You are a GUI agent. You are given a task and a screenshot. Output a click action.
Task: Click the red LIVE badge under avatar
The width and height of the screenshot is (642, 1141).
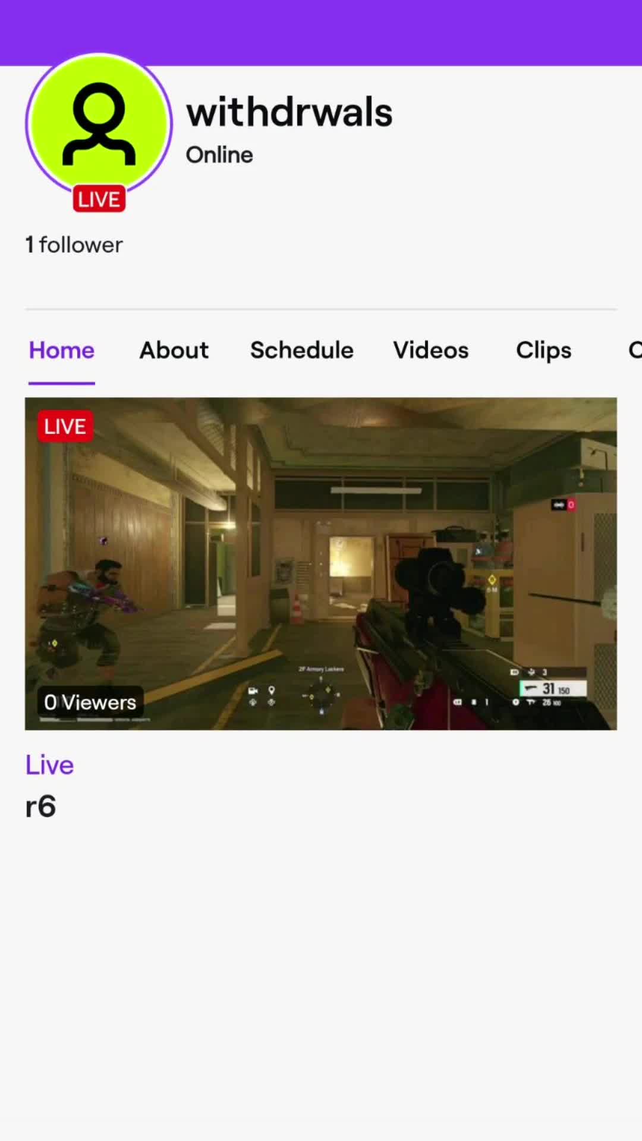coord(99,200)
